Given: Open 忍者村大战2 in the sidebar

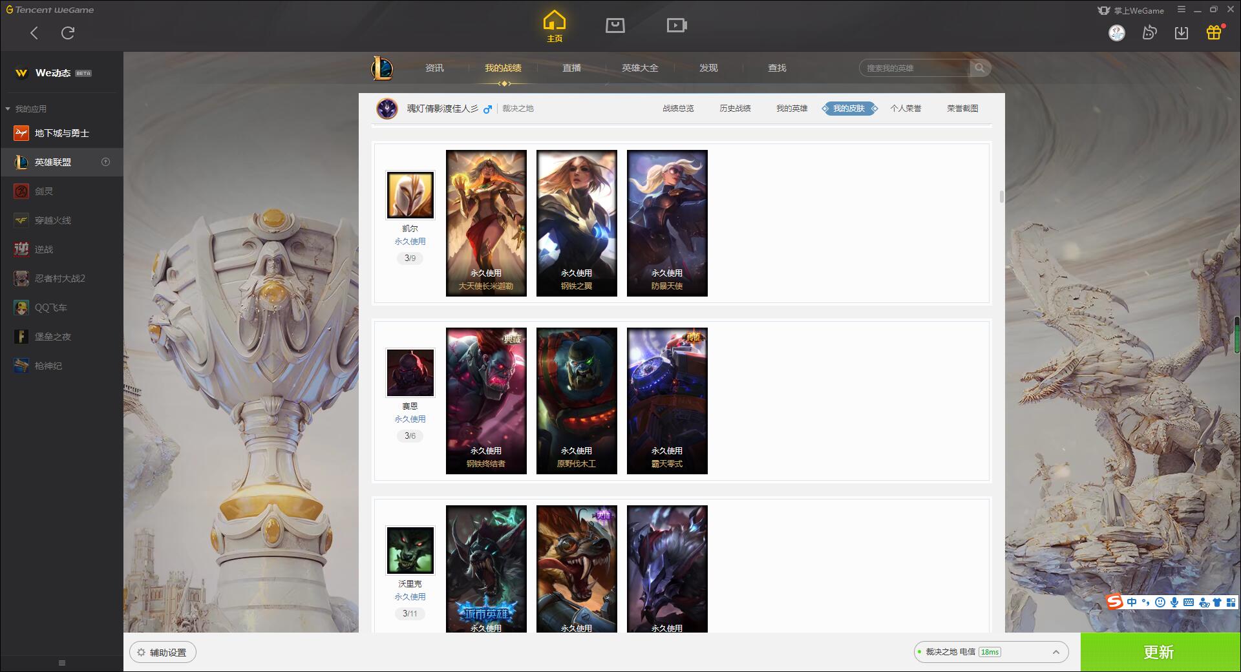Looking at the screenshot, I should pos(61,278).
